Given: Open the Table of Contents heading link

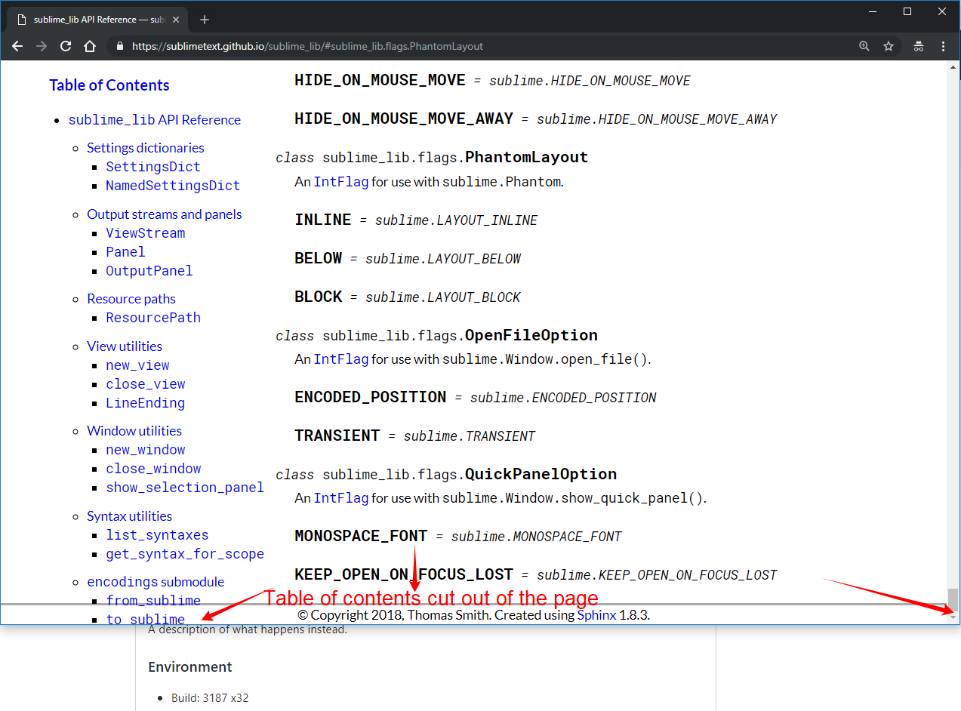Looking at the screenshot, I should coord(109,85).
